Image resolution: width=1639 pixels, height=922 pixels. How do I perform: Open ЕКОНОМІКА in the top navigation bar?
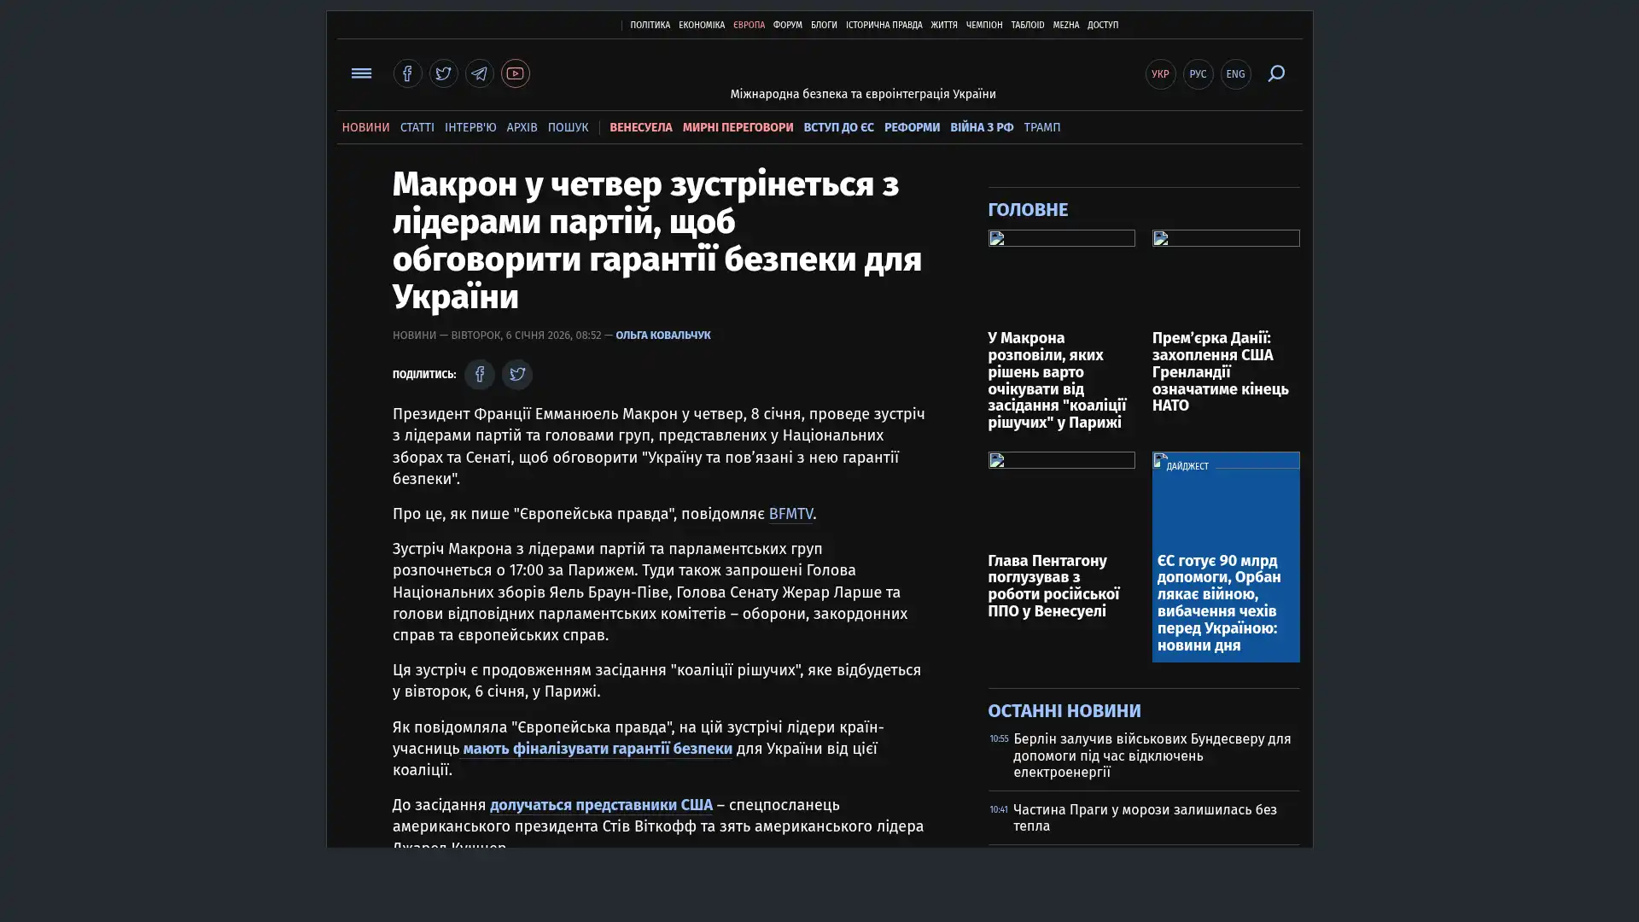[701, 26]
